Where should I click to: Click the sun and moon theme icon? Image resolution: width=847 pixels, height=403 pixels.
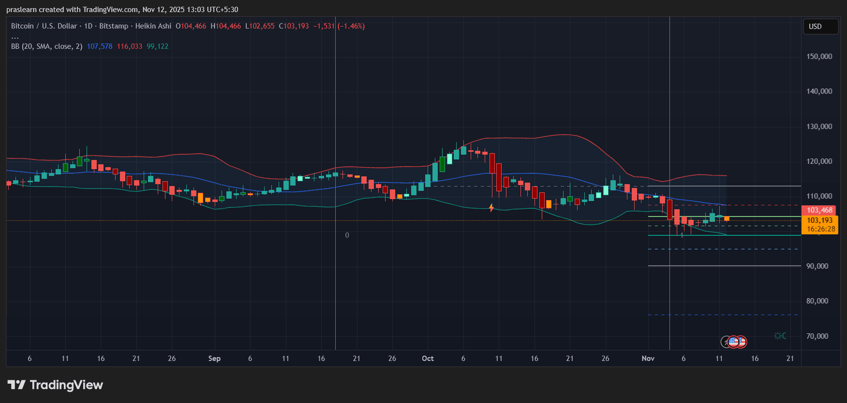click(780, 336)
